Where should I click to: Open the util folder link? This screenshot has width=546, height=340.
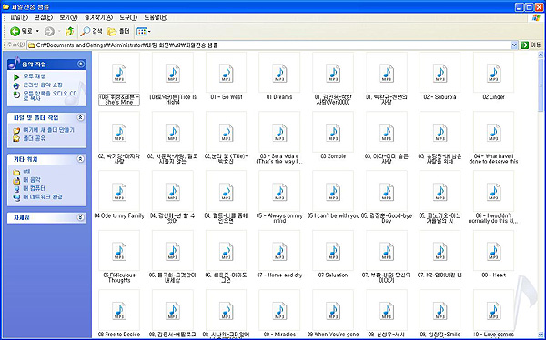(26, 172)
